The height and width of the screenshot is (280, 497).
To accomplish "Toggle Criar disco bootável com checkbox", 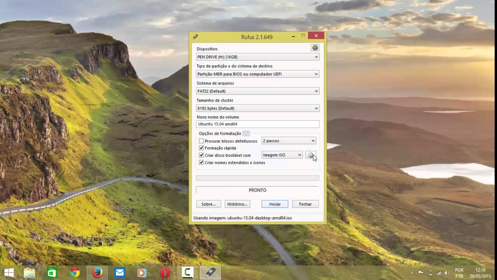I will click(x=201, y=155).
